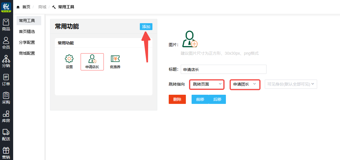Click the hammer icon beside 常用工具 breadcrumb
The width and height of the screenshot is (340, 160).
pyautogui.click(x=54, y=7)
